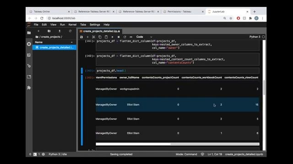This screenshot has width=293, height=164.
Task: Click the browser back arrow
Action: (30, 18)
